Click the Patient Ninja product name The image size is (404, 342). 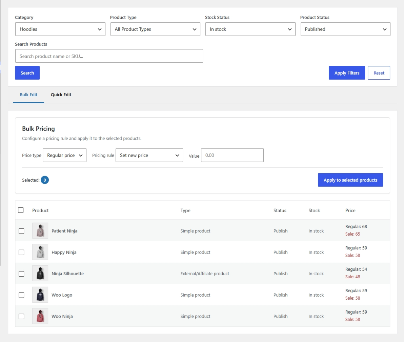[64, 231]
